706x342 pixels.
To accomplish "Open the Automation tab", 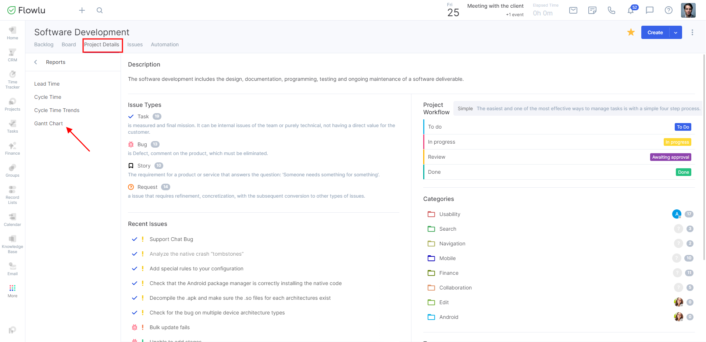I will point(164,44).
